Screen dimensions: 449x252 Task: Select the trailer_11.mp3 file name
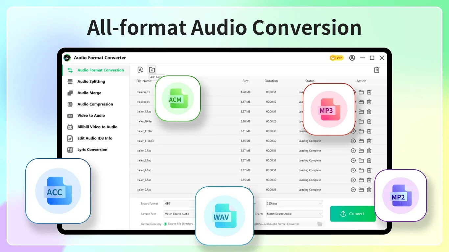145,141
